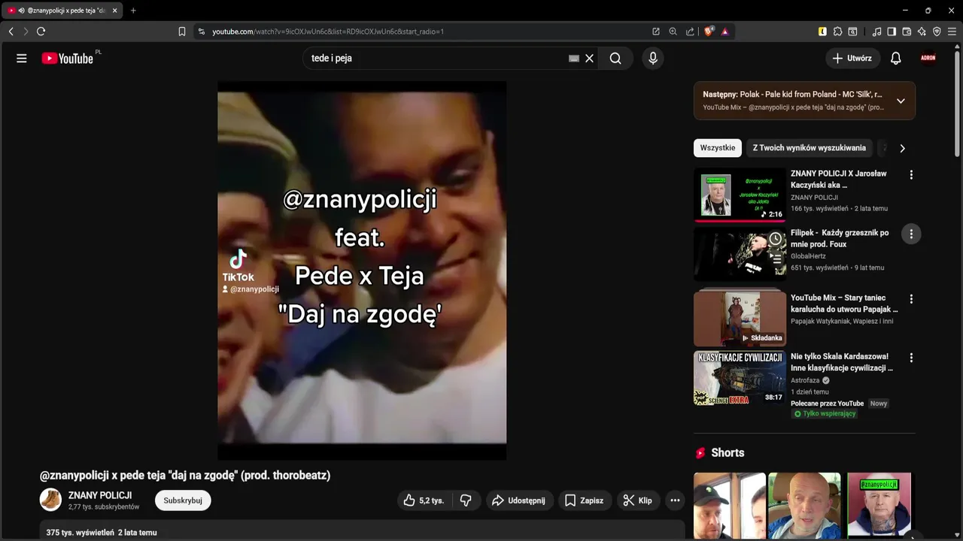This screenshot has height=541, width=963.
Task: Select the Z Twoich wyników wyszukiwania chip
Action: (x=809, y=148)
